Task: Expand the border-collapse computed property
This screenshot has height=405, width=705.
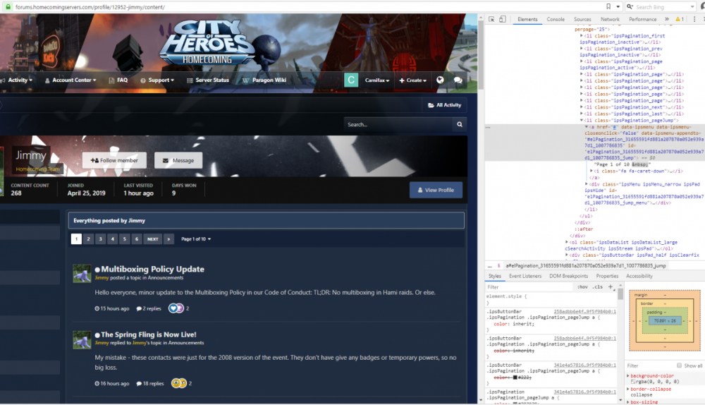Action: pyautogui.click(x=628, y=388)
